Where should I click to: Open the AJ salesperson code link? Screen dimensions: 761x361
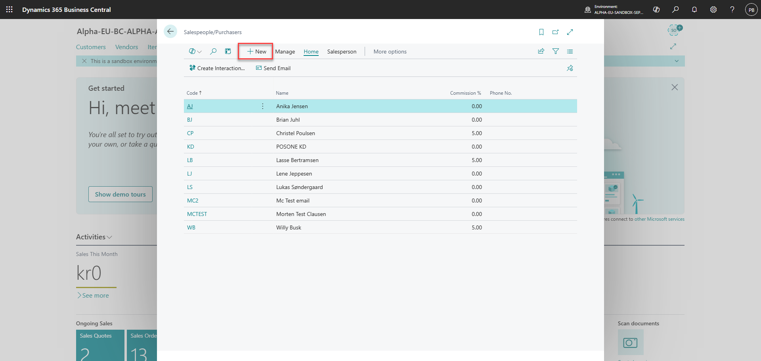(x=190, y=106)
